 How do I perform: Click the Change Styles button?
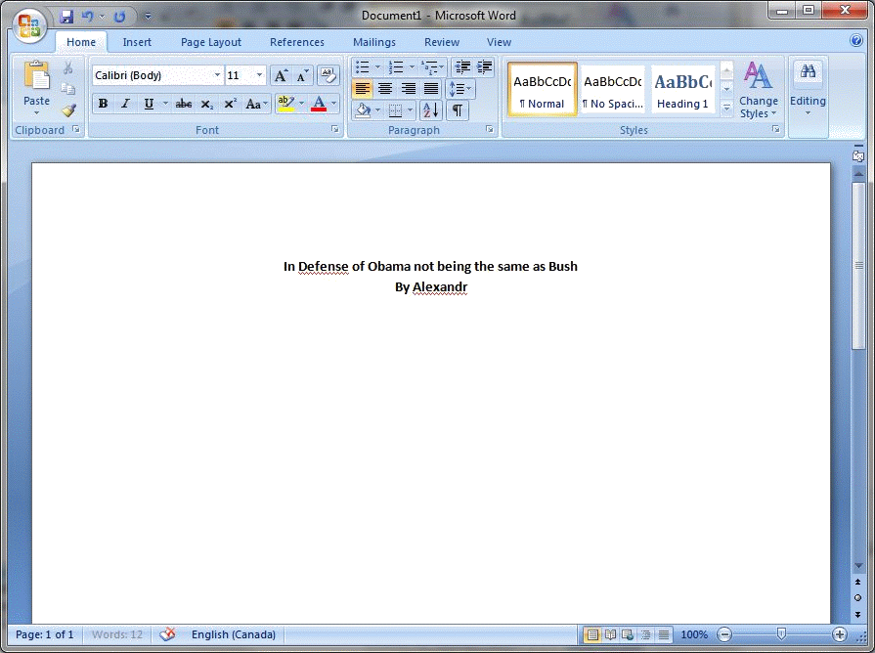coord(758,90)
